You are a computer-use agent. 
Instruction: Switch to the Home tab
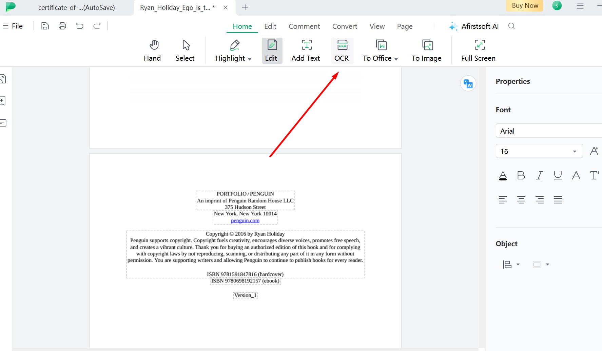(242, 26)
